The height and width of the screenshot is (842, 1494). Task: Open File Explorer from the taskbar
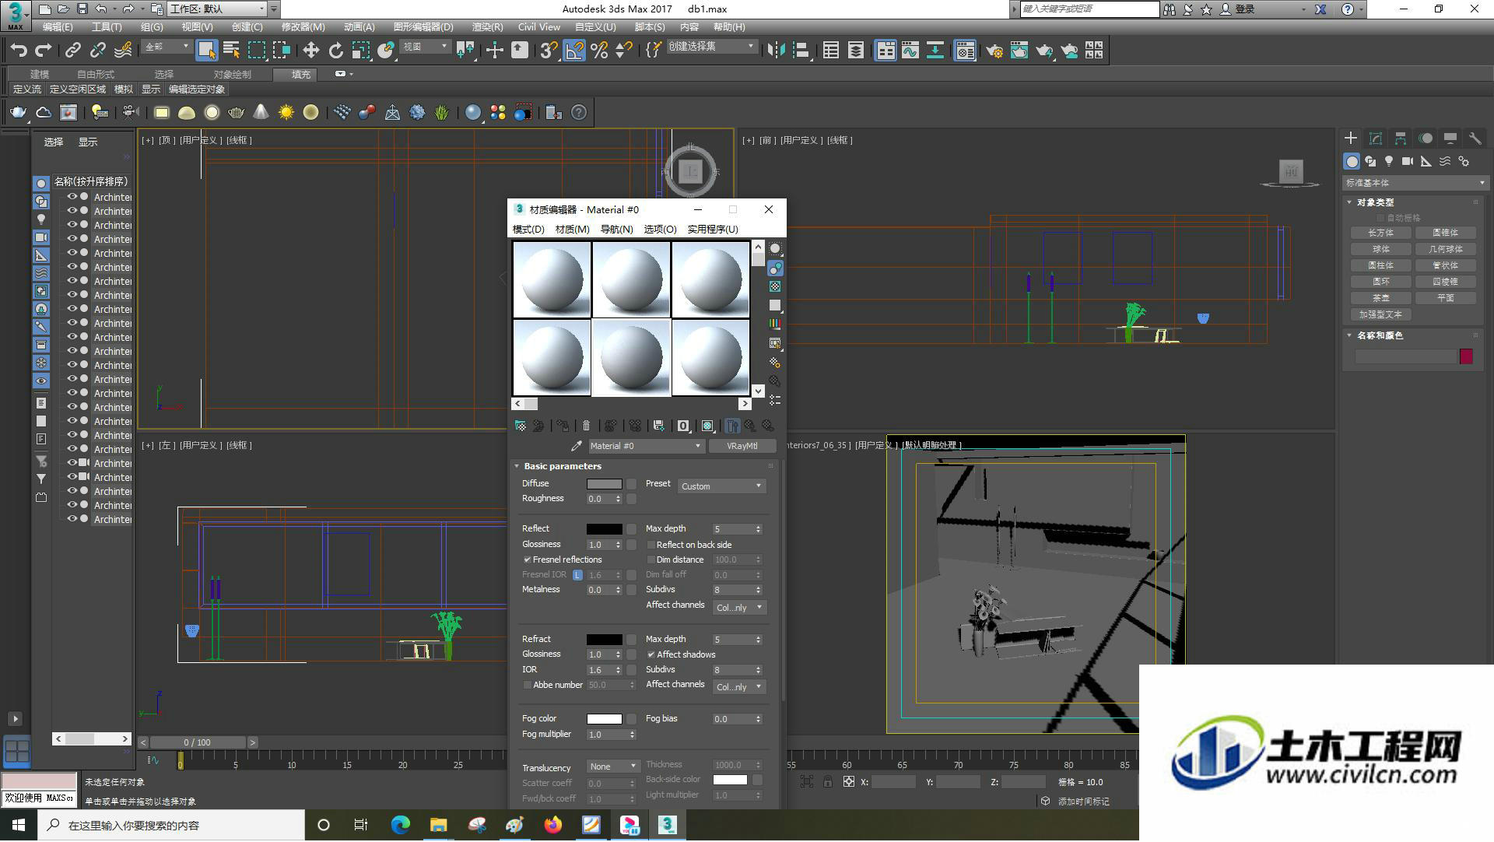[x=439, y=825]
